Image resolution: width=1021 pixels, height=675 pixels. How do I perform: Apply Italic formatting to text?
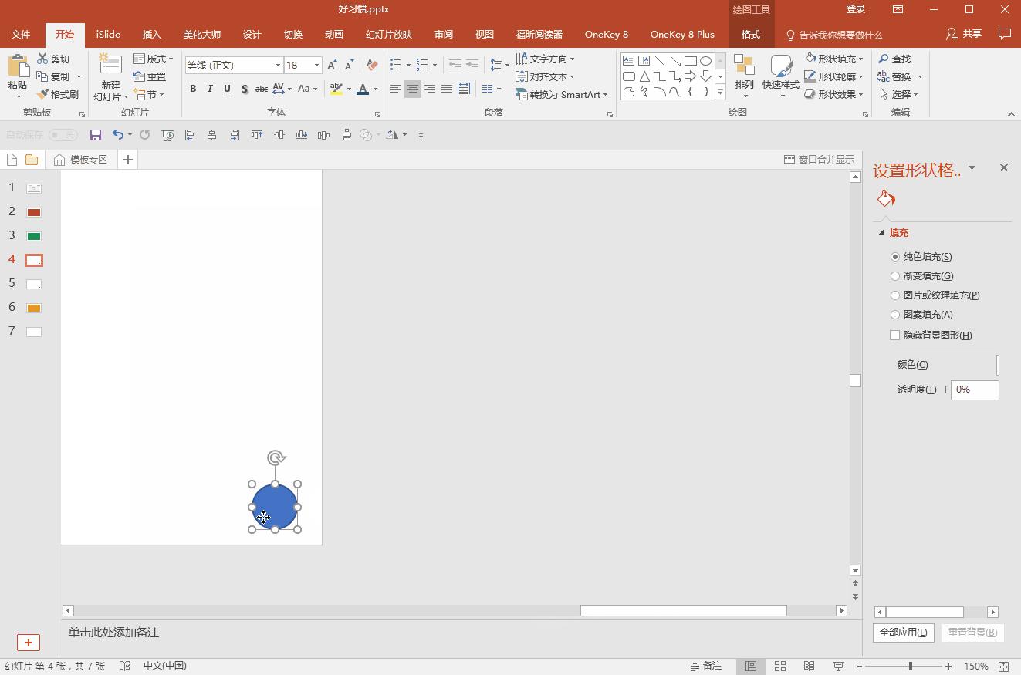point(210,89)
